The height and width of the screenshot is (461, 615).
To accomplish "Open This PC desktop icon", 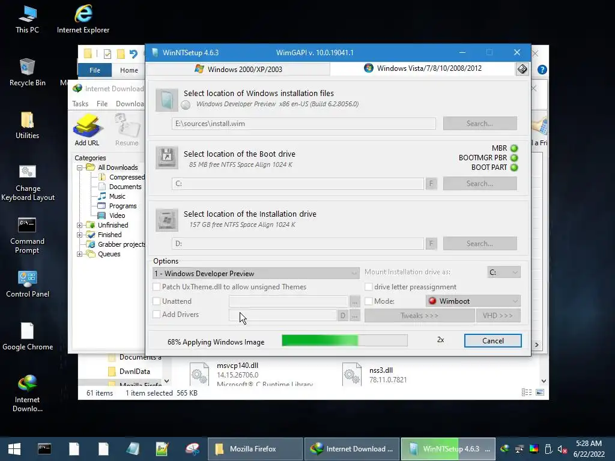I will [x=27, y=20].
